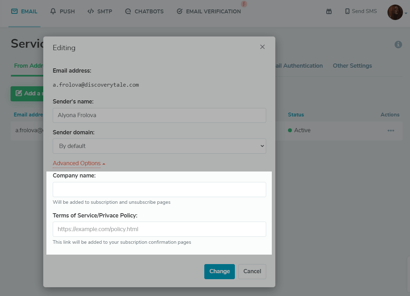Click the info icon near page title

click(x=398, y=45)
